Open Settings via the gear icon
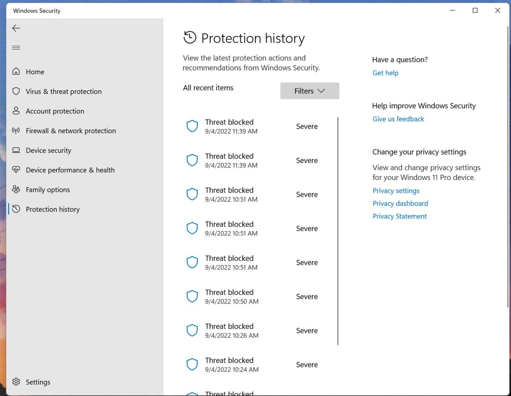Screen dimensions: 511x396 pos(16,382)
